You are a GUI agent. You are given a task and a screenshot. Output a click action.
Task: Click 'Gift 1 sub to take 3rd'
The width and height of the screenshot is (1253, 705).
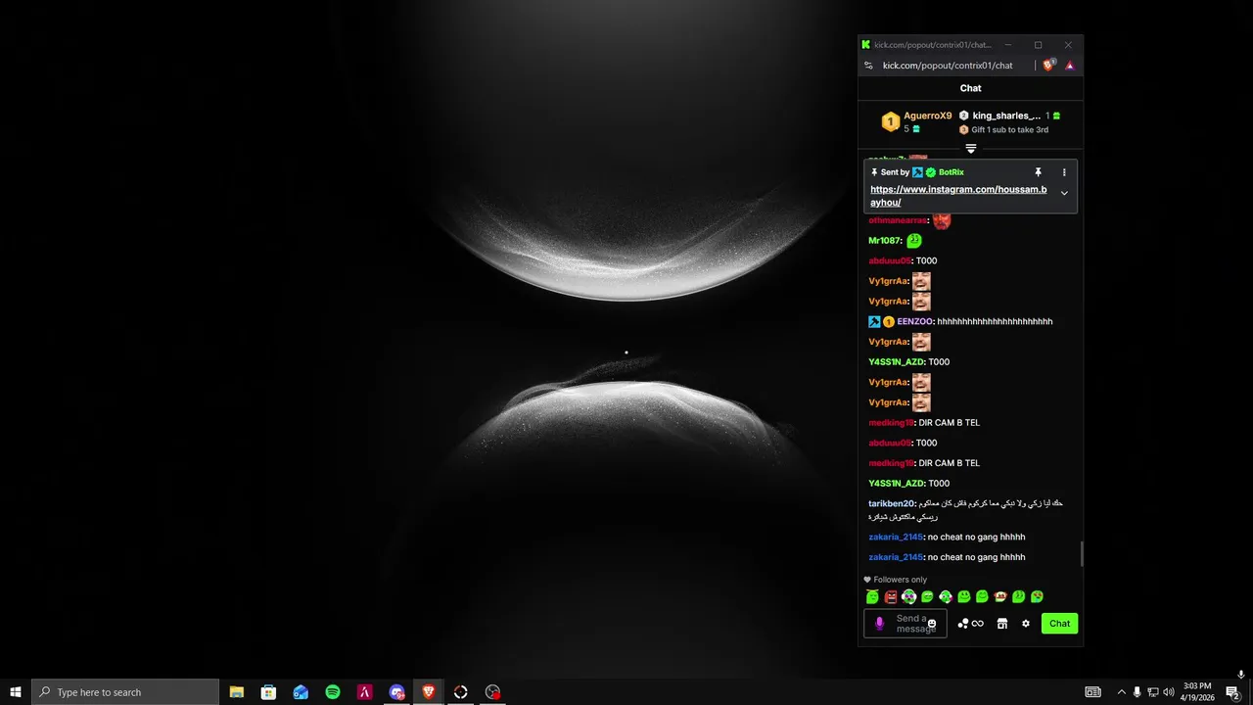(1009, 129)
